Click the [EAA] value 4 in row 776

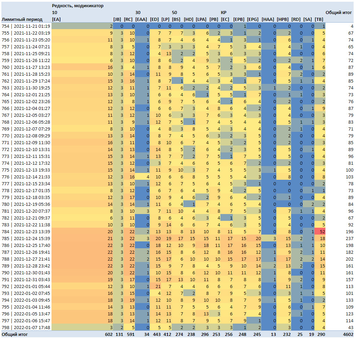[x=142, y=177]
